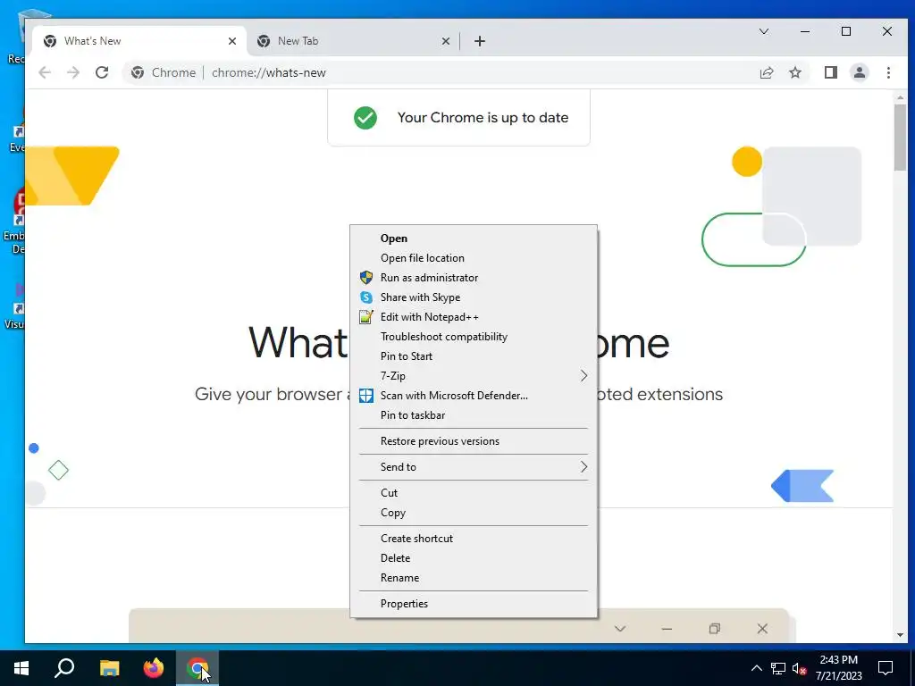Switch to the New Tab tab
The height and width of the screenshot is (686, 915).
352,41
